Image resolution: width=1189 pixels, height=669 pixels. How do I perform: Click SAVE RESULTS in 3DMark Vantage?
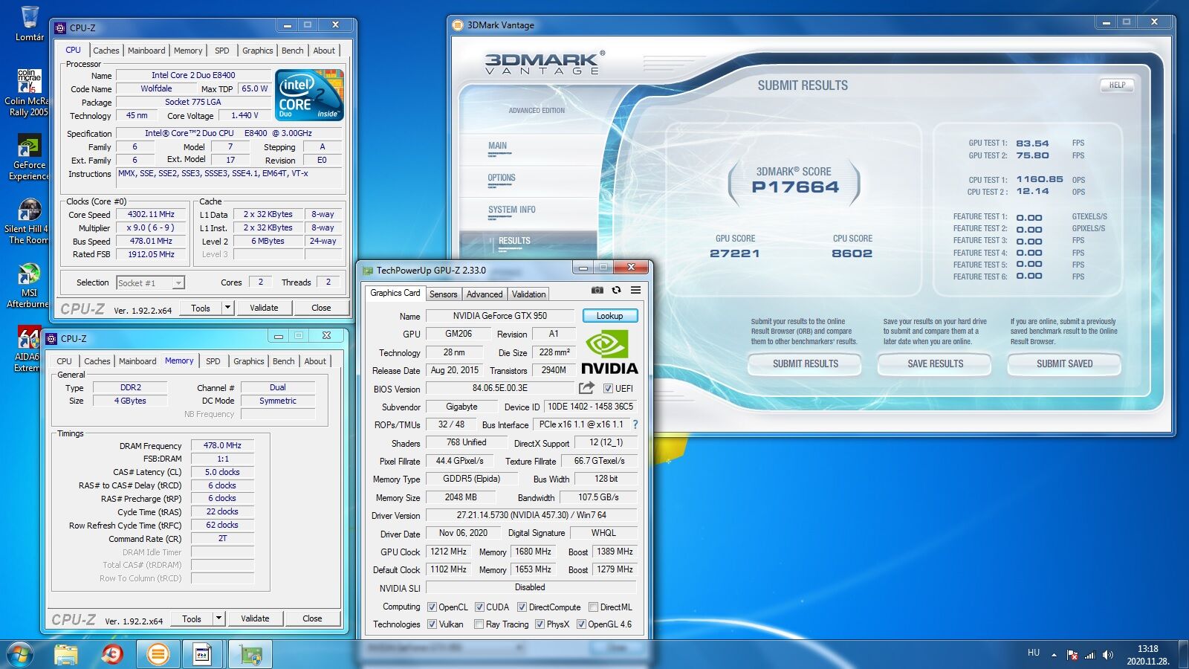point(935,363)
